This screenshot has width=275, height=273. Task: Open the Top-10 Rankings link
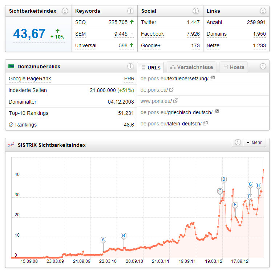28,113
